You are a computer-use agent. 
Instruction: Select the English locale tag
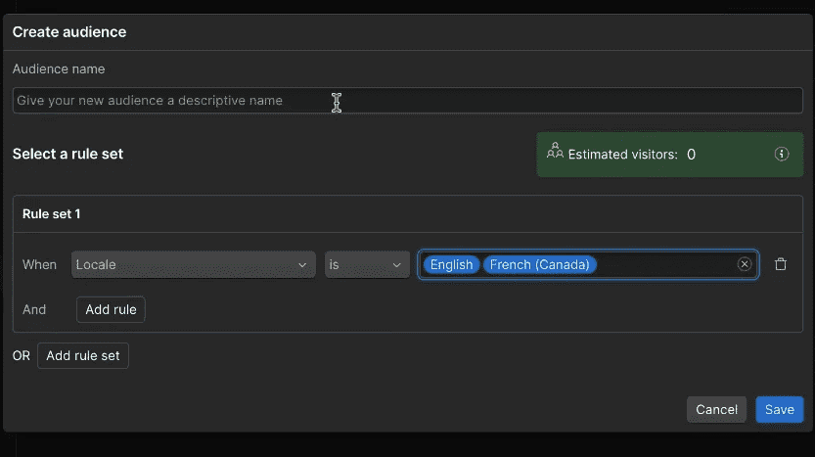point(451,264)
